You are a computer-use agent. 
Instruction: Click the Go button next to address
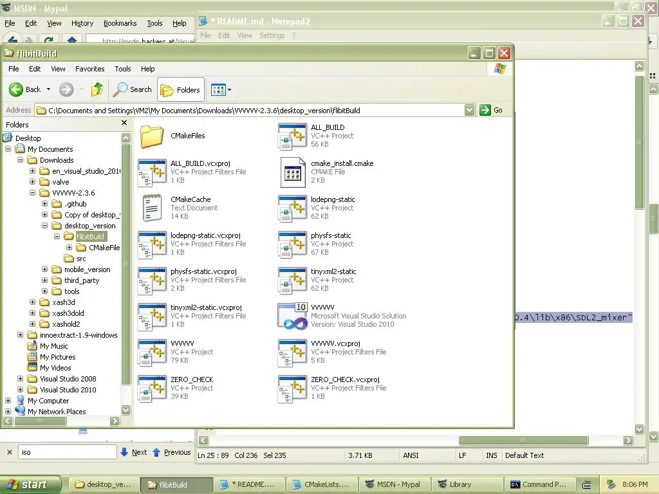tap(492, 110)
